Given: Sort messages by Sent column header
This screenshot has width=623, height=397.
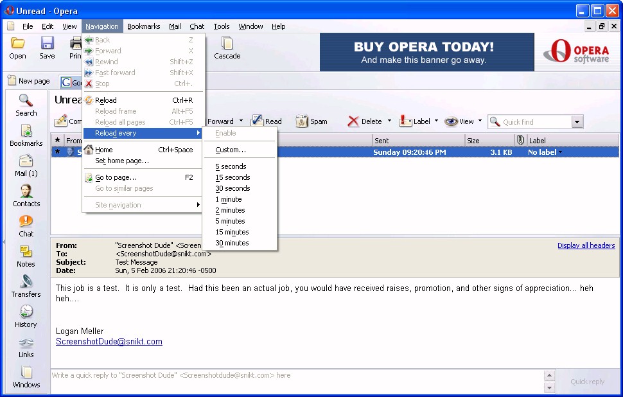Looking at the screenshot, I should 417,140.
